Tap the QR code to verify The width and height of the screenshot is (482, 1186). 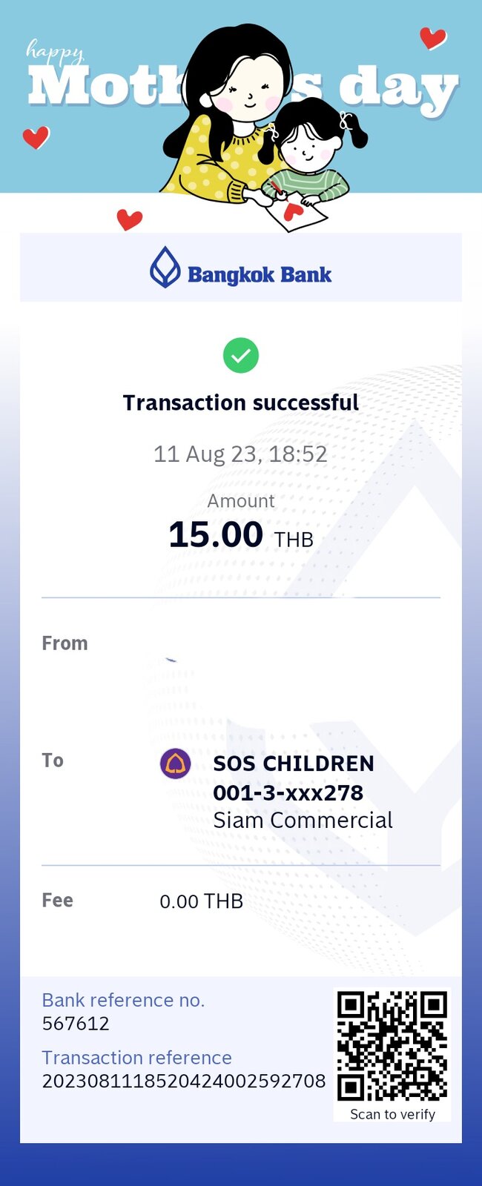(x=392, y=1046)
